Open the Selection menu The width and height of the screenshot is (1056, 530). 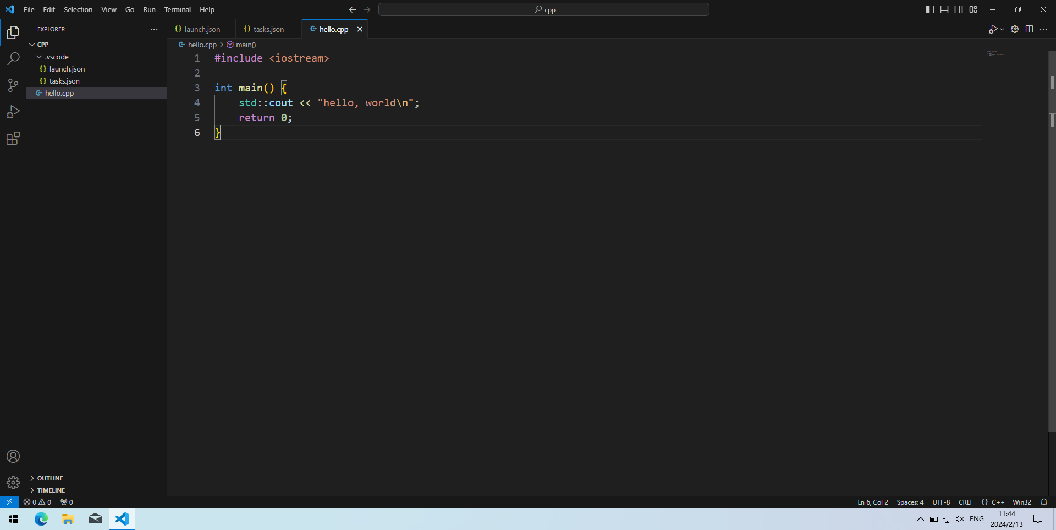(x=78, y=9)
